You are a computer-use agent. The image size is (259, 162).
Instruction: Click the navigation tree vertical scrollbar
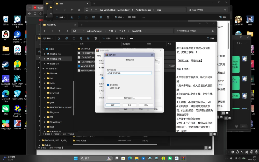tap(73, 98)
